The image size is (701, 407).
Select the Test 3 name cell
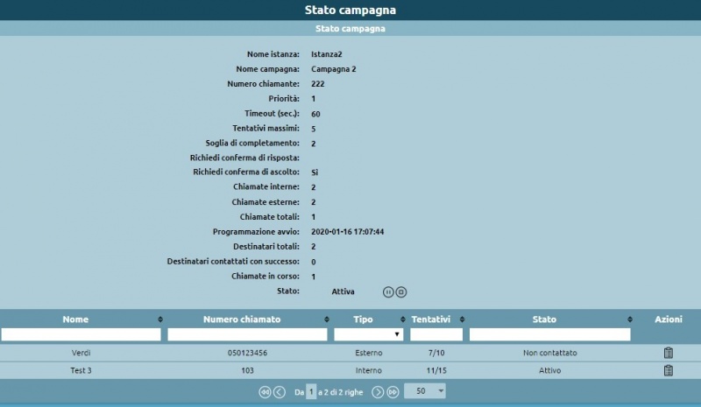click(x=81, y=371)
